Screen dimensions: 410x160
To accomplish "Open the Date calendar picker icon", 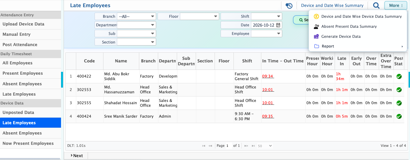I will pyautogui.click(x=278, y=25).
